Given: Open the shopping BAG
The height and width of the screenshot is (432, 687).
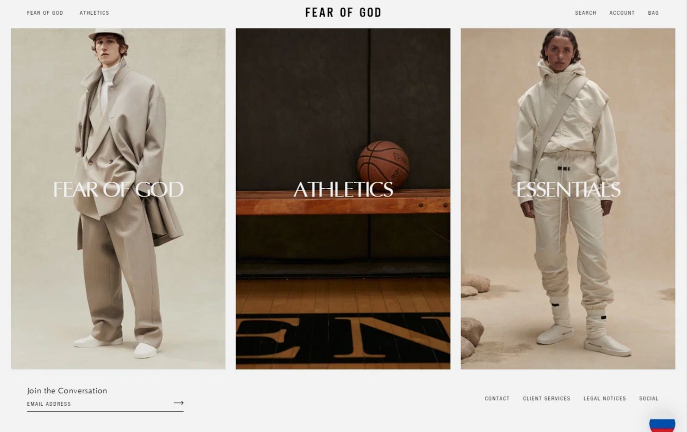Looking at the screenshot, I should click(653, 13).
